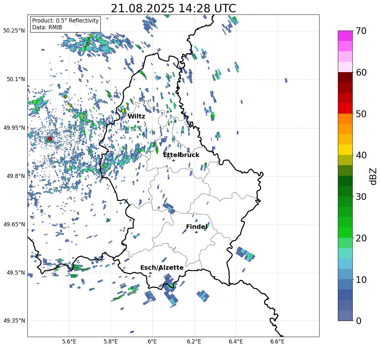Click the bright red 50 dBZ colorbar segment

click(345, 108)
